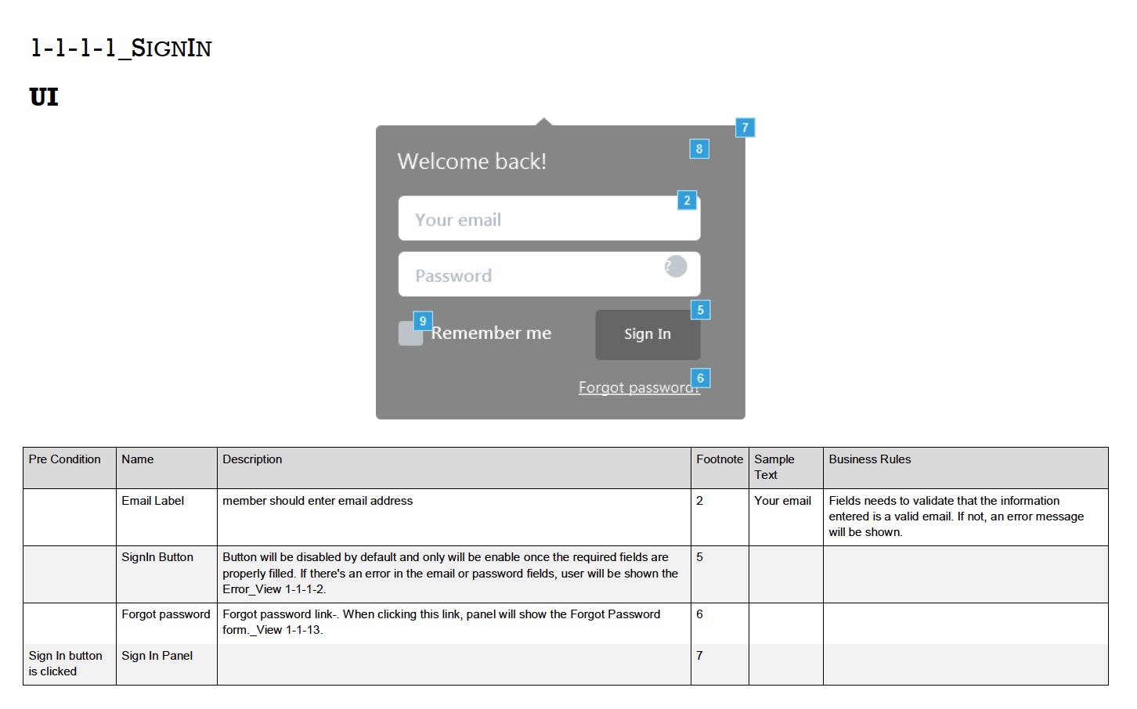This screenshot has height=709, width=1137.
Task: Focus the Password input field
Action: point(549,274)
